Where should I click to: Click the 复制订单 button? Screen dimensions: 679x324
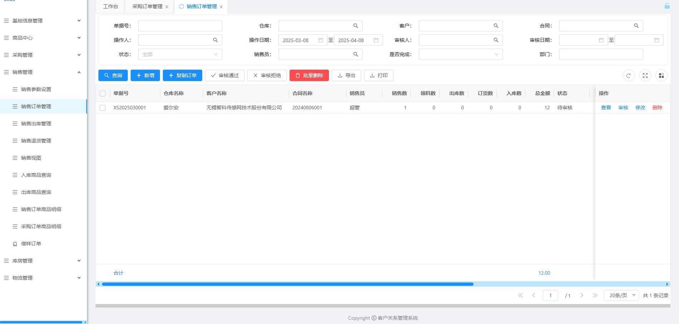pyautogui.click(x=183, y=75)
